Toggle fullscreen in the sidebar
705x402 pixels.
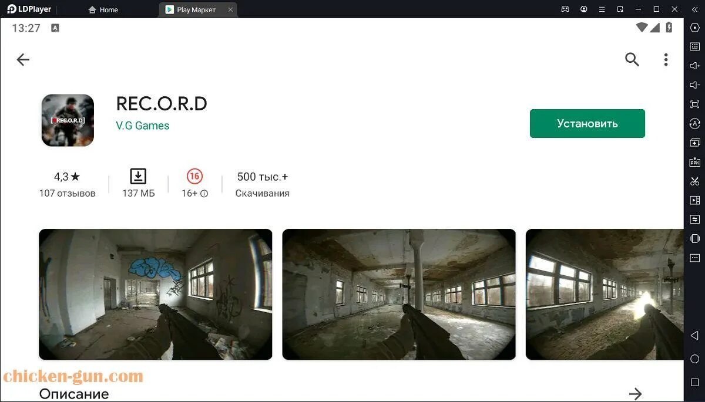pos(694,104)
